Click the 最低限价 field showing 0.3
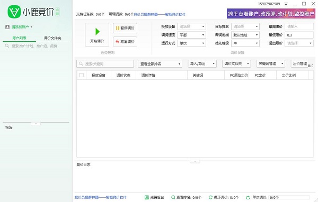Screen dimensions: 318x202 (x=299, y=35)
